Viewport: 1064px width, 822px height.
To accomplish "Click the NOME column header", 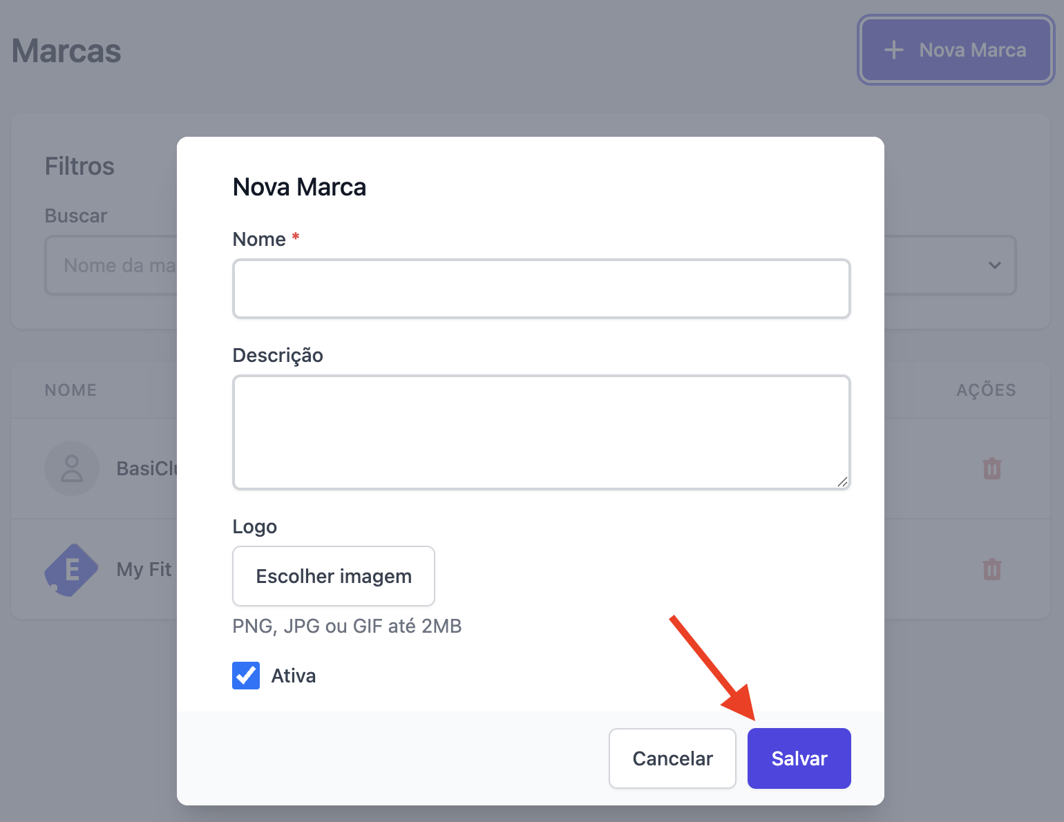I will click(x=70, y=390).
